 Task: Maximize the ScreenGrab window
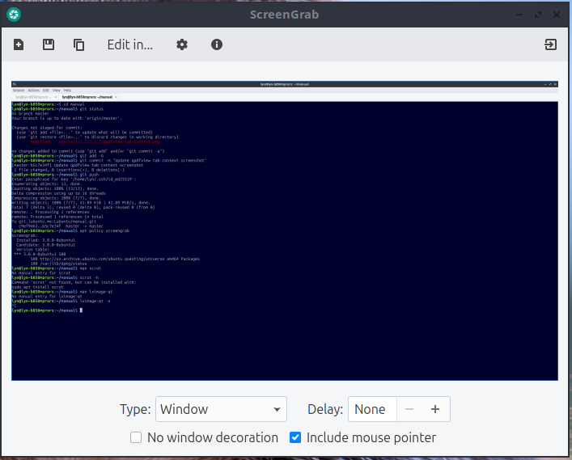(537, 14)
